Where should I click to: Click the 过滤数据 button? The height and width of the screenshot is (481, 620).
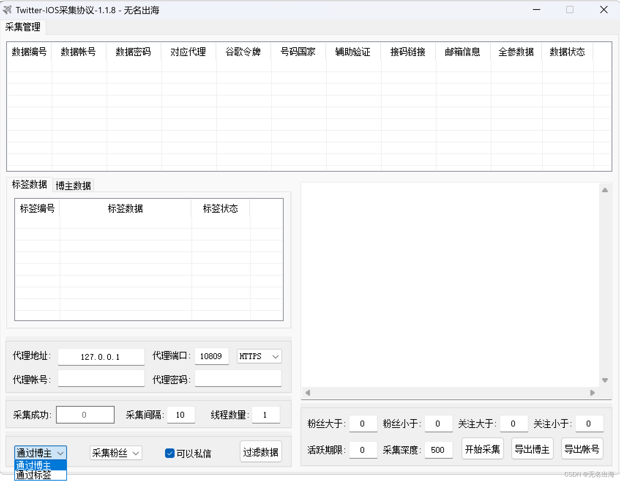[x=261, y=452]
